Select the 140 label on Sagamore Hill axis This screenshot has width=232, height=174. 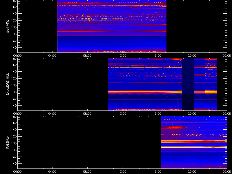click(x=14, y=72)
